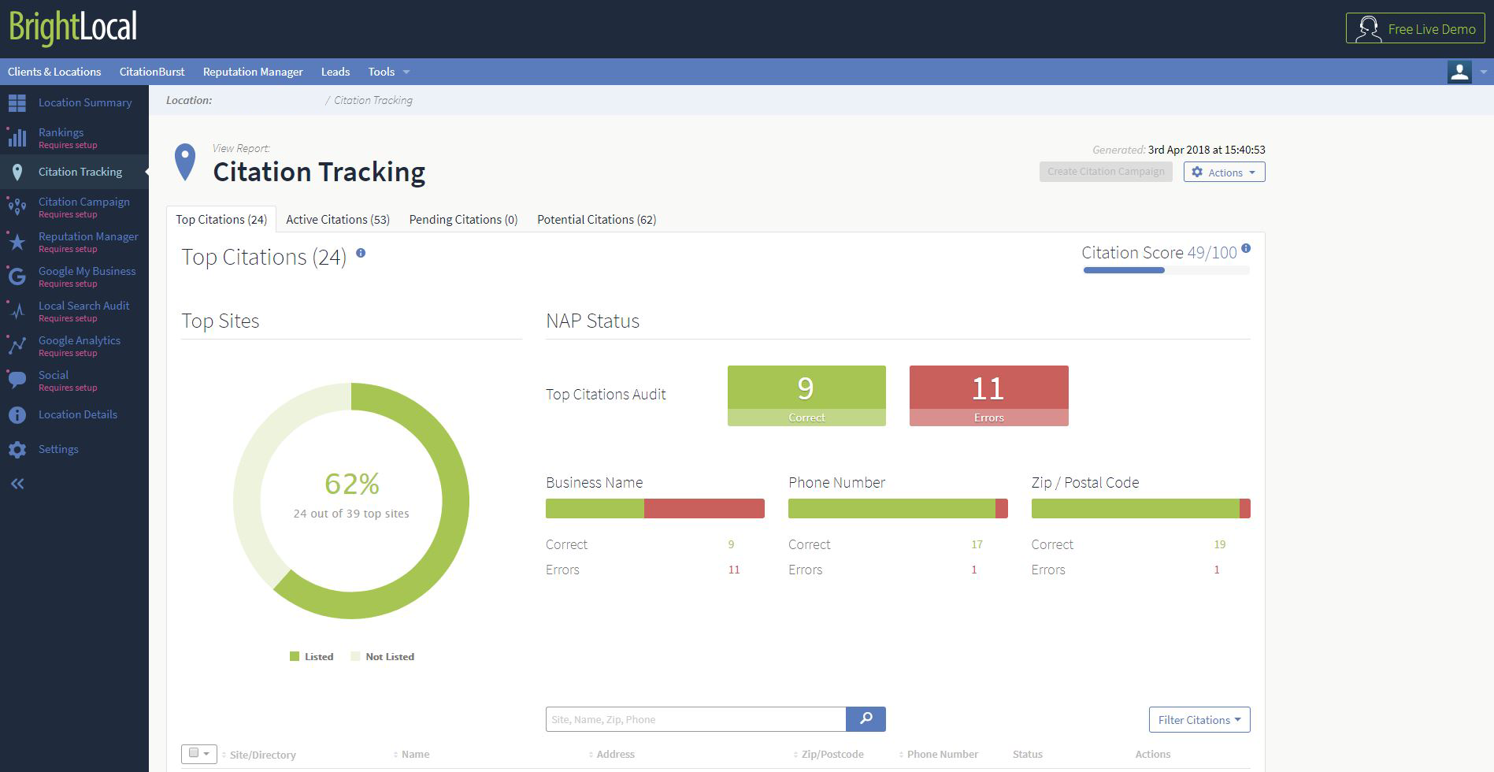Sort by Site/Directory column
Image resolution: width=1494 pixels, height=772 pixels.
coord(259,755)
